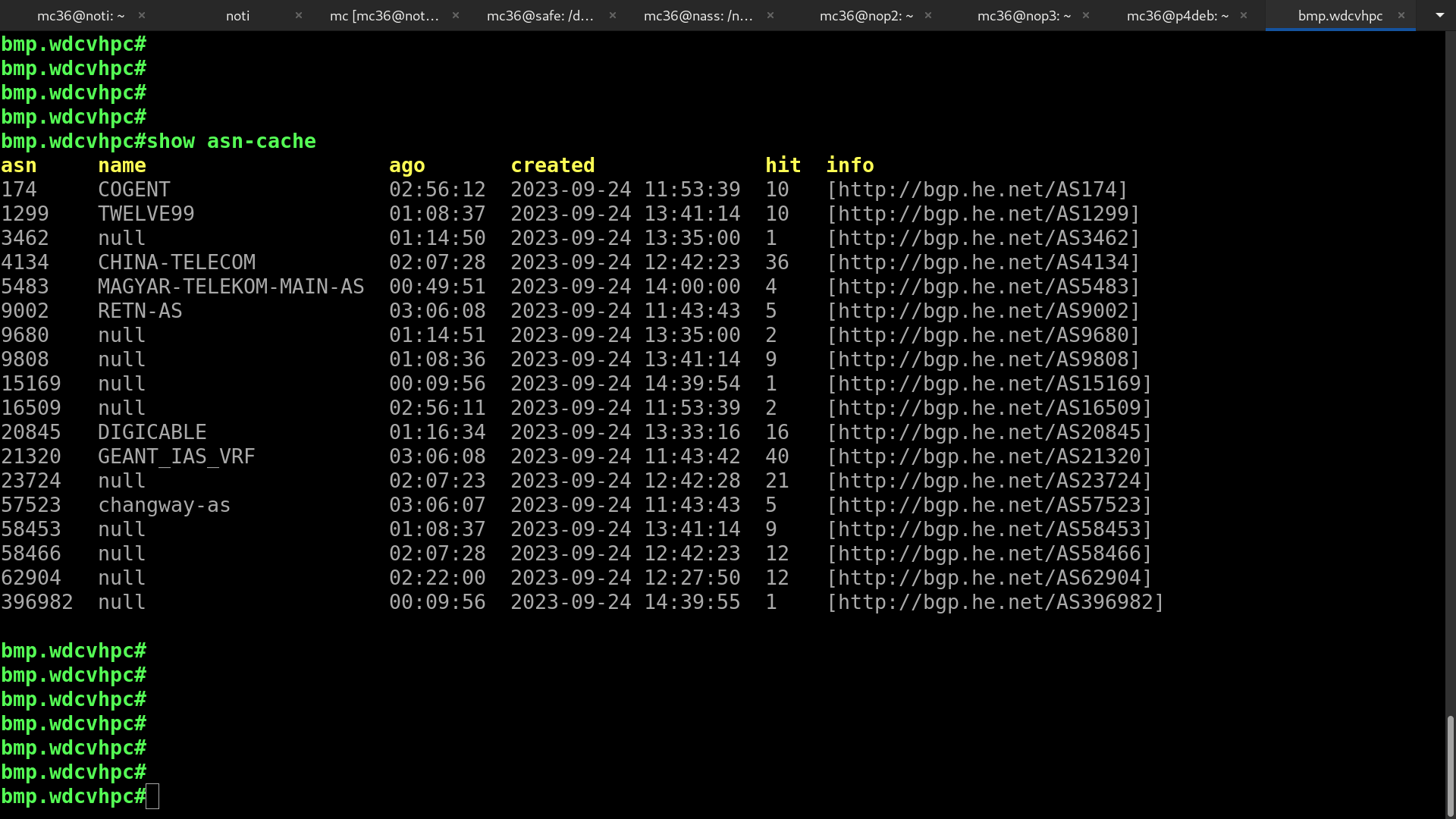
Task: Open the http://bgp.he.net/AS15169 link
Action: coord(989,384)
